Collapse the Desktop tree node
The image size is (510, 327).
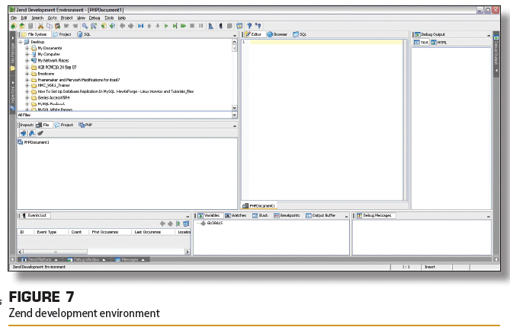point(21,42)
